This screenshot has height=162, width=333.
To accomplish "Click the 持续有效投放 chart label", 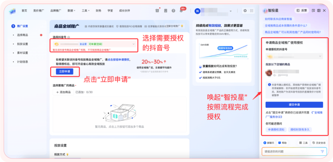I will [226, 48].
